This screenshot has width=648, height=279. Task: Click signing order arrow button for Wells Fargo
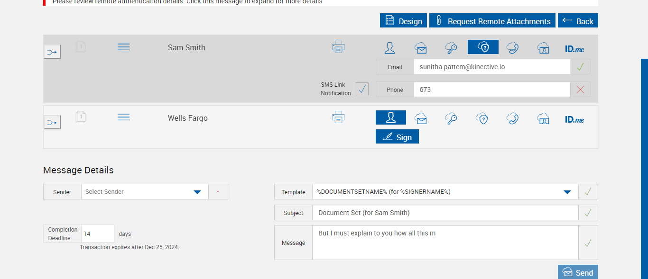tap(52, 123)
